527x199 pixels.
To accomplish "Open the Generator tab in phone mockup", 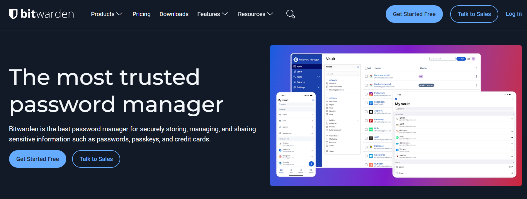I will click(301, 171).
